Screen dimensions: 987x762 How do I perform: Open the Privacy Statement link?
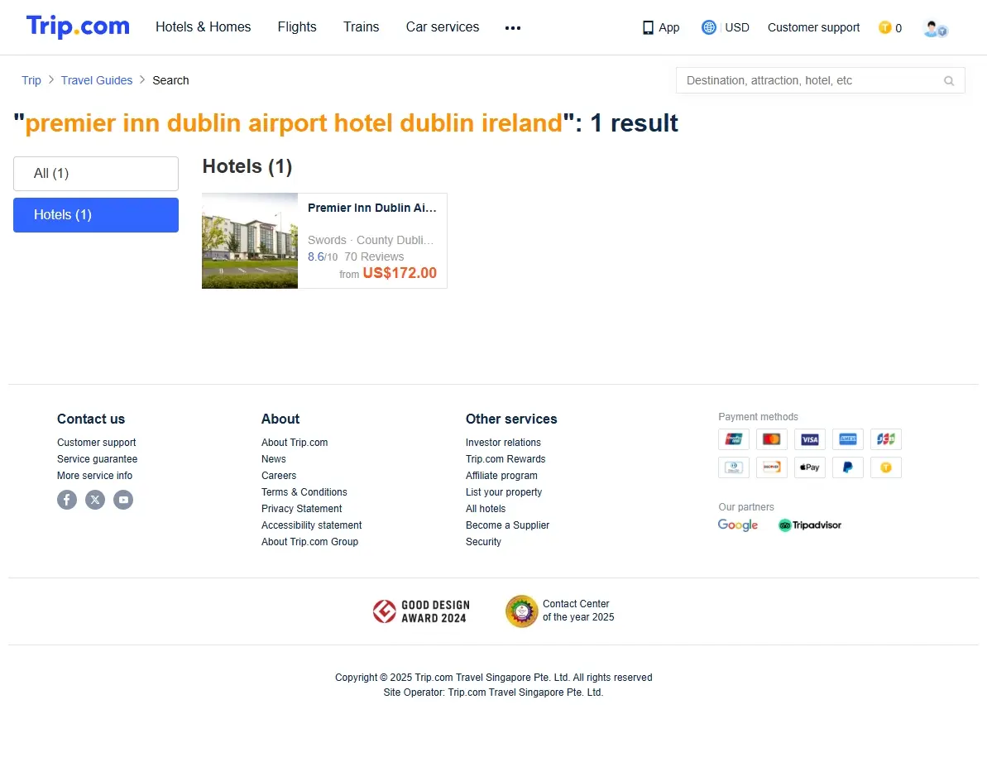[301, 509]
